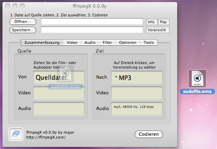
Task: Click the mp3, 48000 Hz, 128 kbps box
Action: pyautogui.click(x=137, y=109)
